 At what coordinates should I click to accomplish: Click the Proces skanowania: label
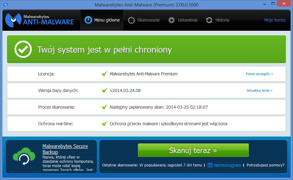click(57, 107)
